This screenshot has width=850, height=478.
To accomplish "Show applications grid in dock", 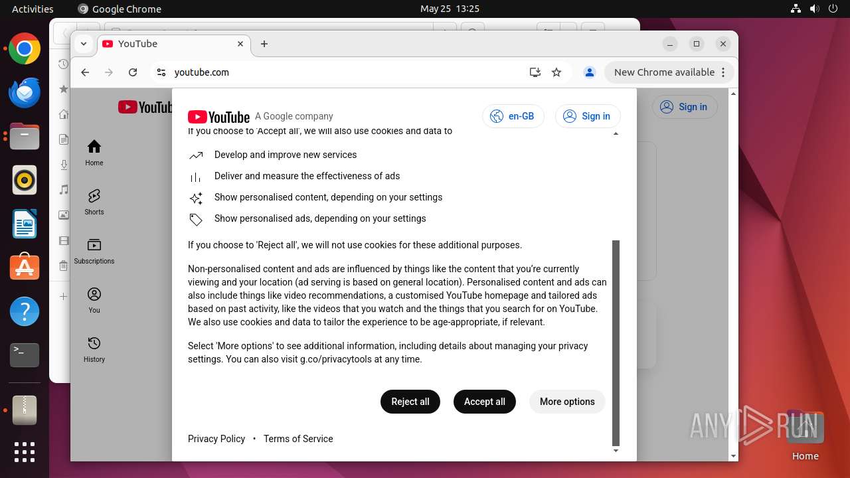I will (x=25, y=452).
